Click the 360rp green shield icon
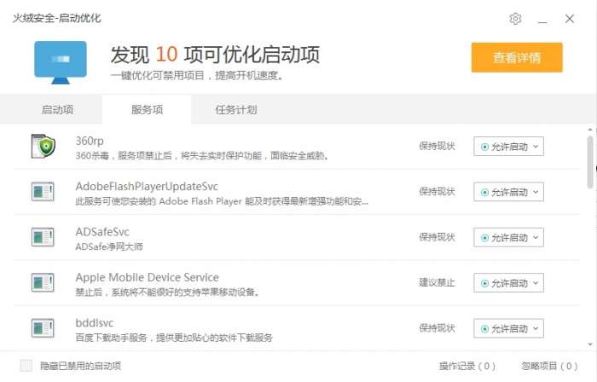The height and width of the screenshot is (382, 597). pyautogui.click(x=43, y=146)
